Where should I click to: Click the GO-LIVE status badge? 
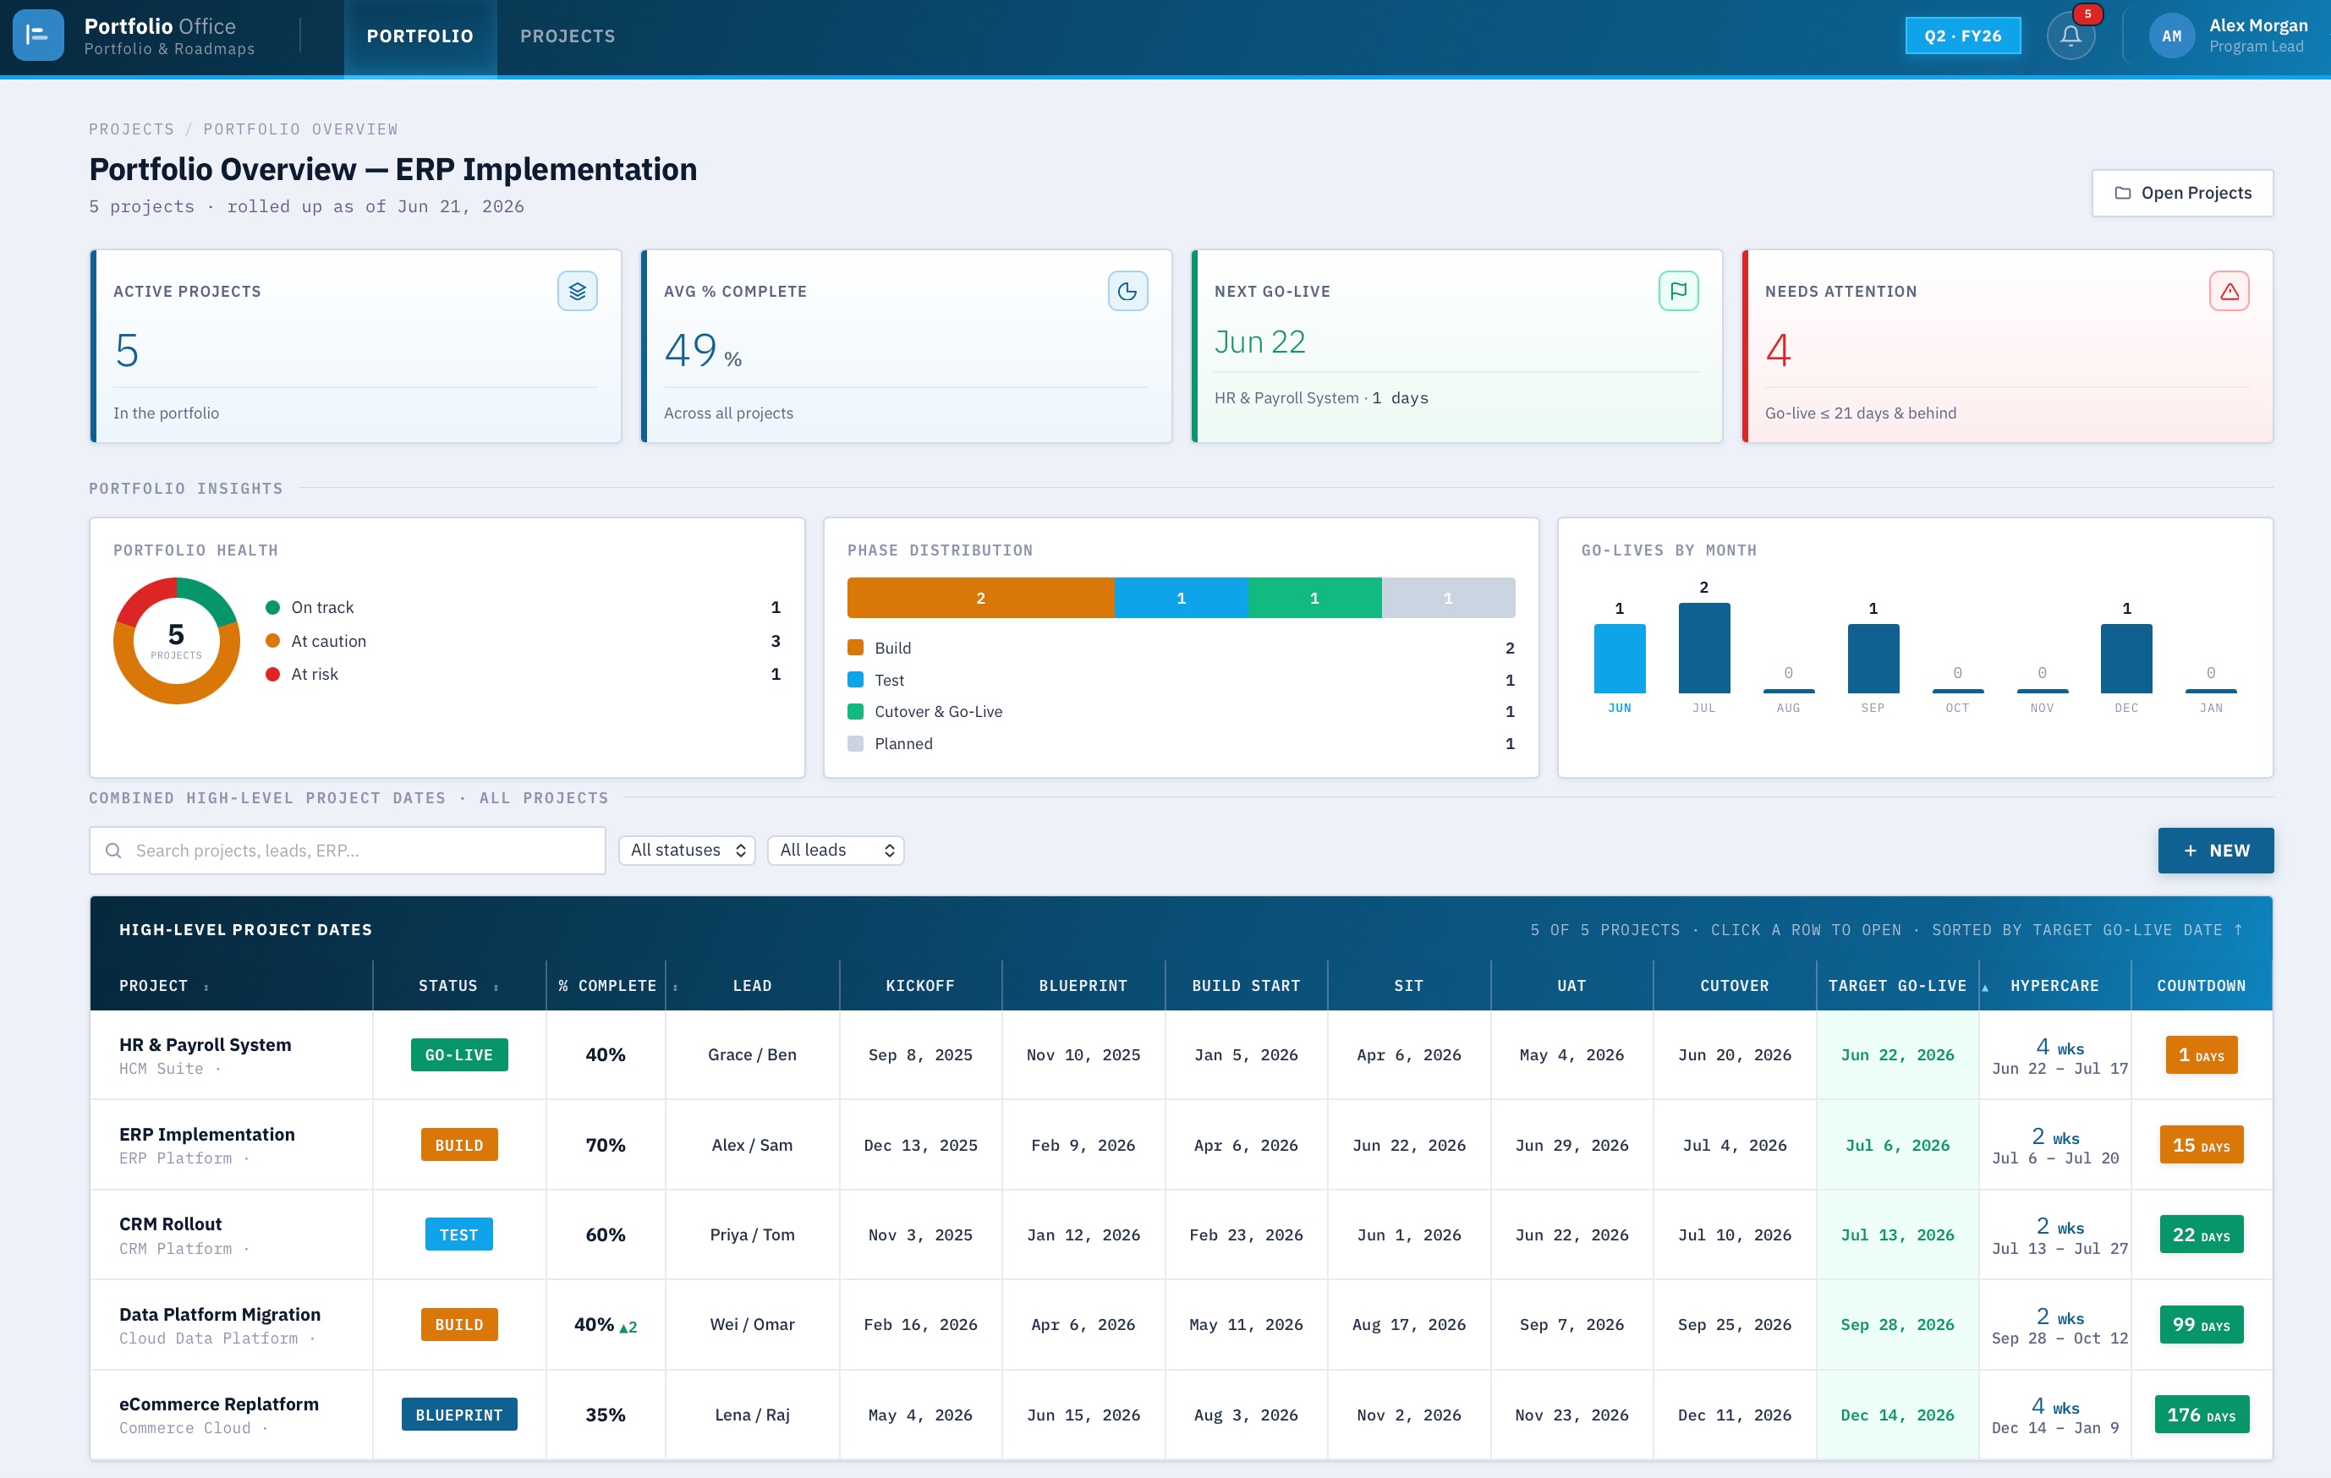pyautogui.click(x=459, y=1055)
